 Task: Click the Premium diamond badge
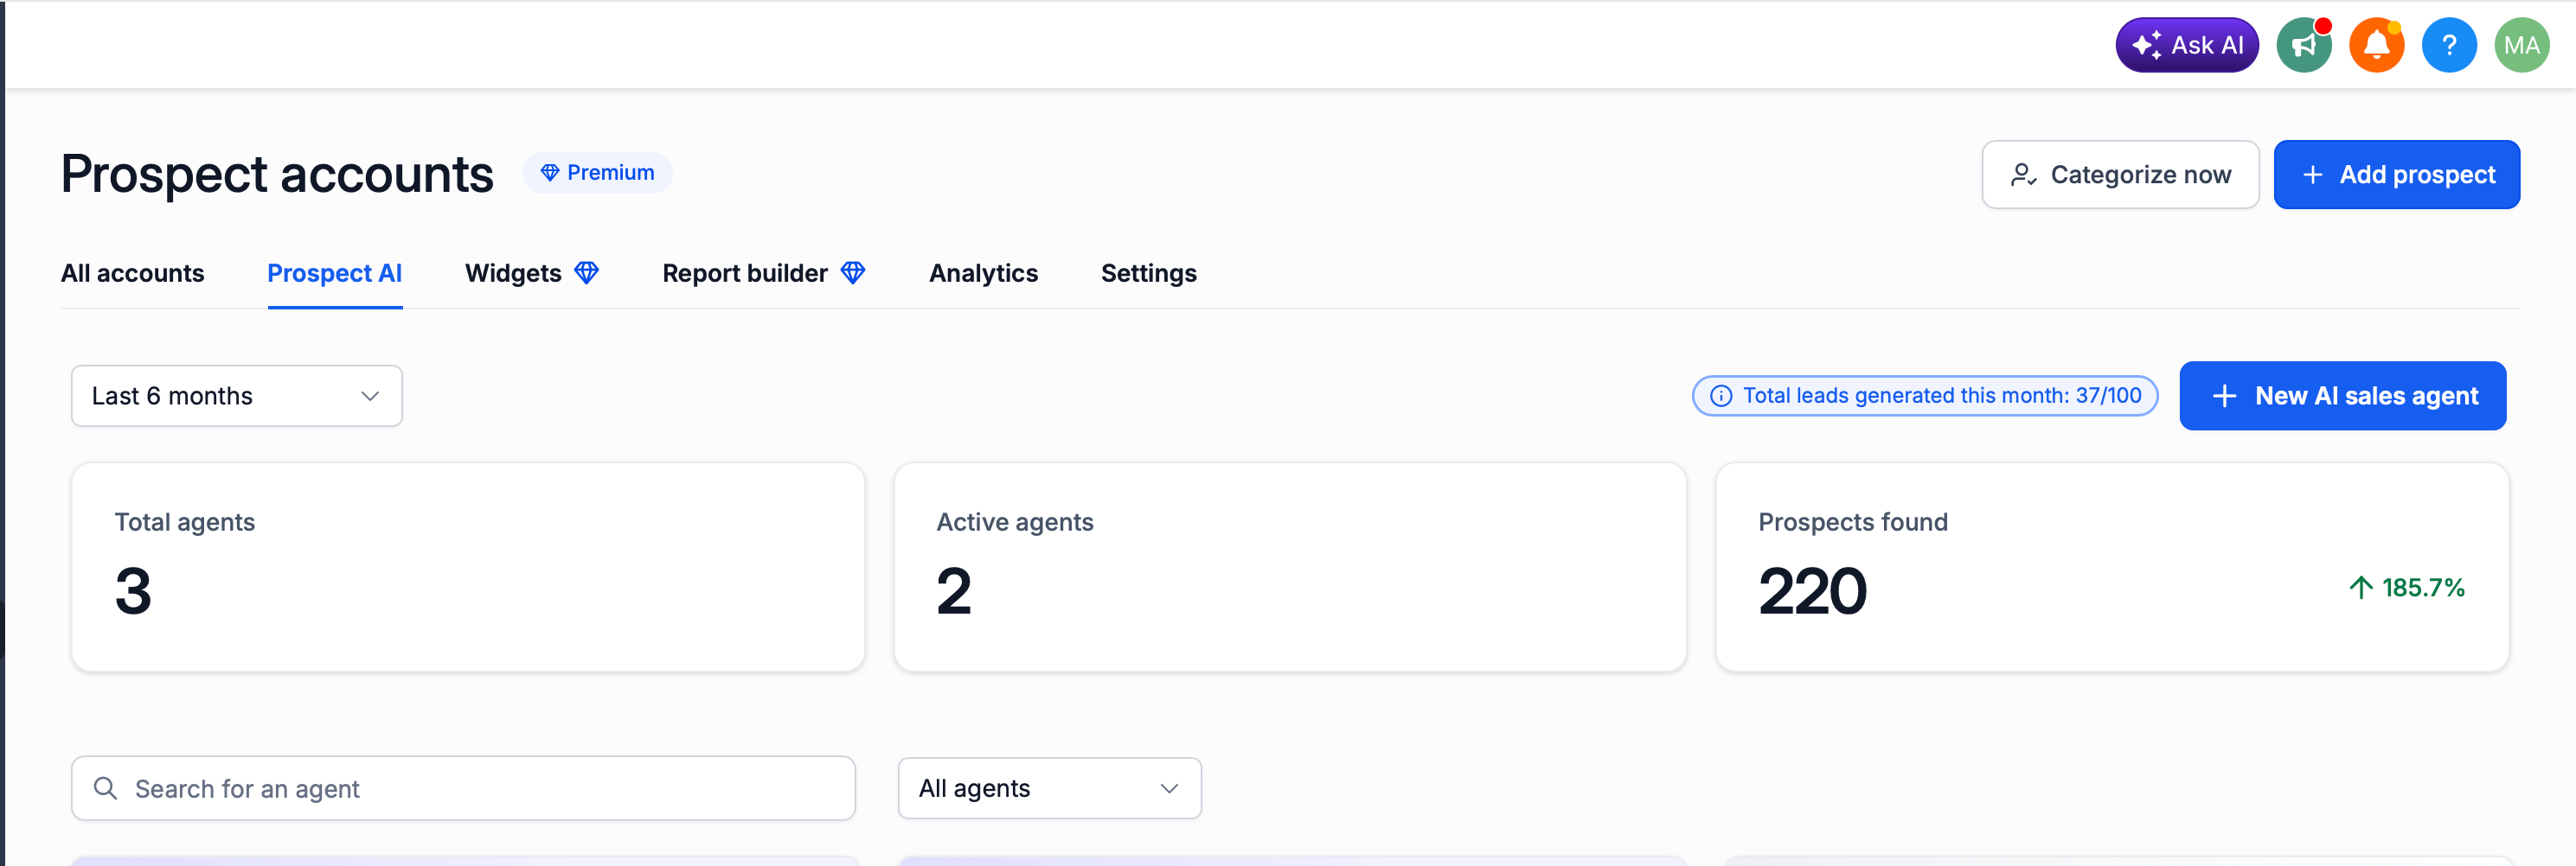coord(597,173)
